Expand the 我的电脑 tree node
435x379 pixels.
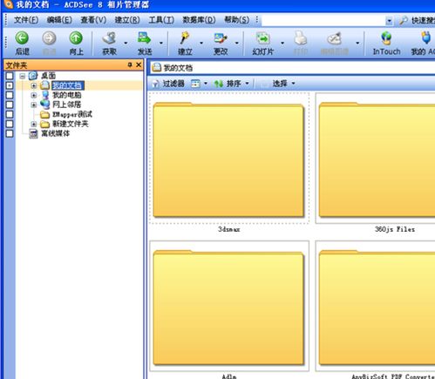pos(34,95)
